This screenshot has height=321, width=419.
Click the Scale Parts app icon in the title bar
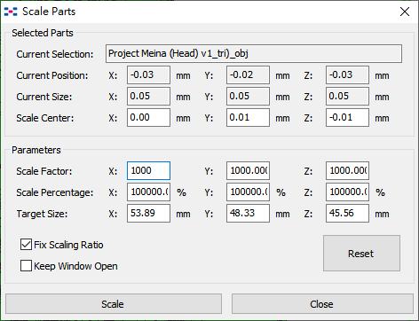11,12
